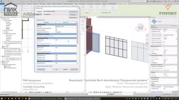
Task: Toggle the Несущие конструкции checkbox in Properties
Action: point(164,66)
